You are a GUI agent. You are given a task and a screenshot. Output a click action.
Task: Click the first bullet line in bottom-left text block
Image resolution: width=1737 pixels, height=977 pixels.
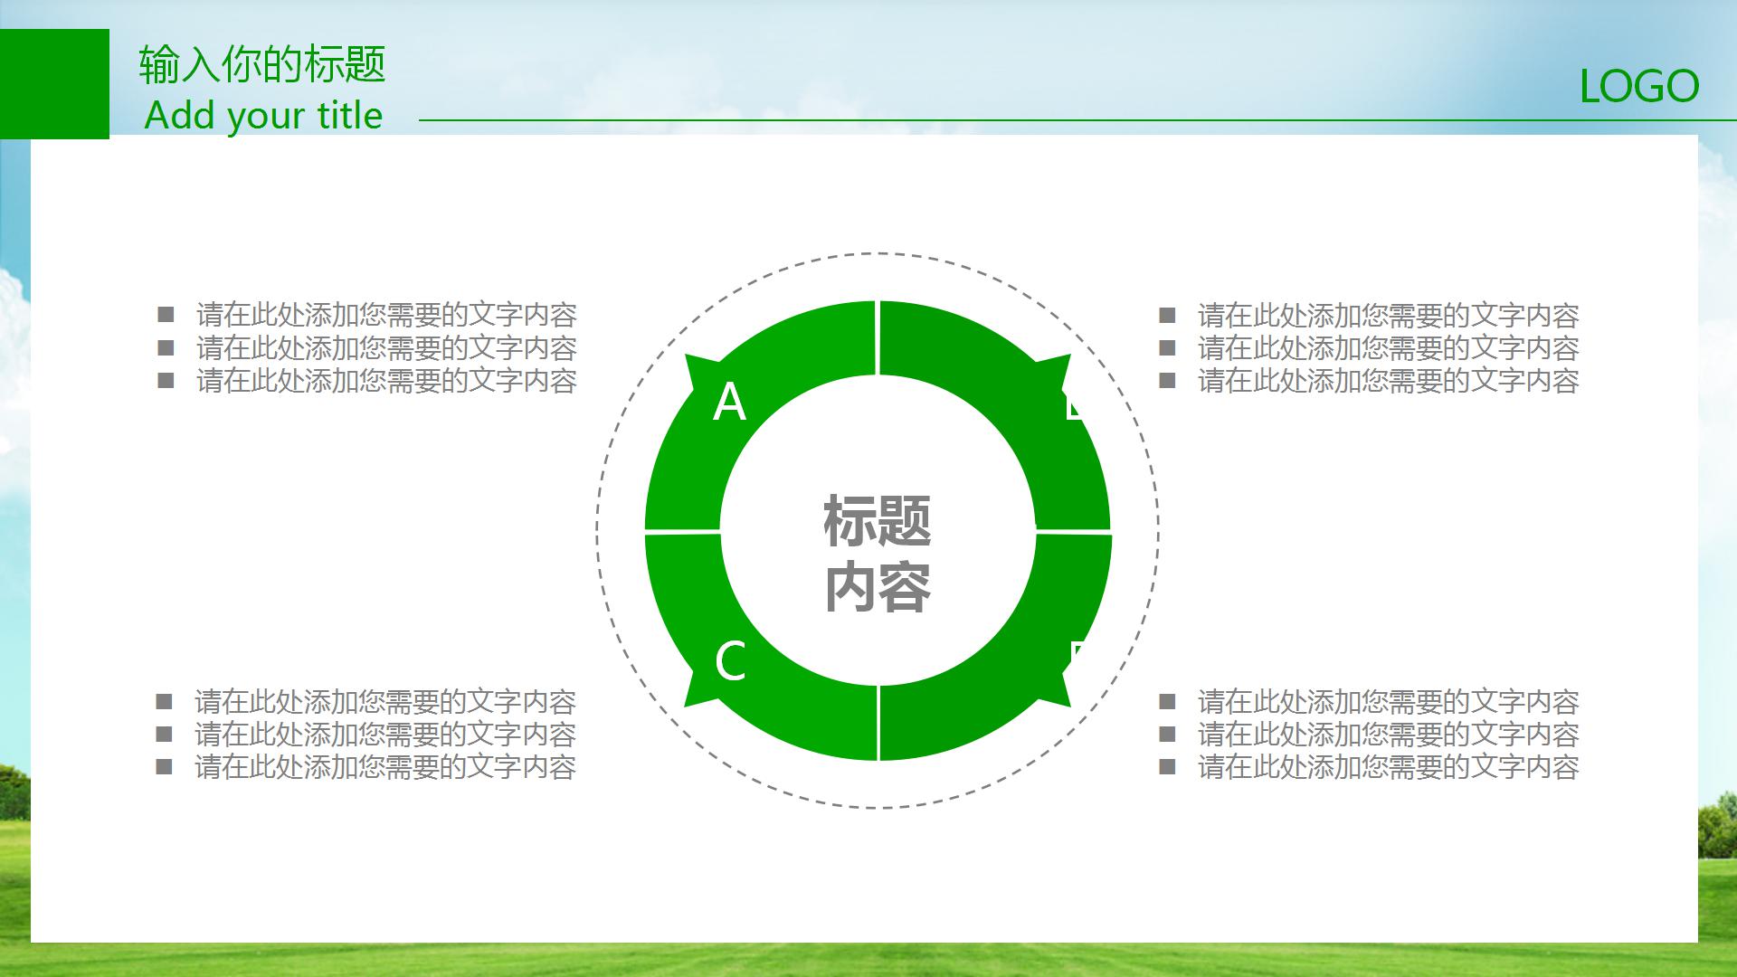coord(366,701)
